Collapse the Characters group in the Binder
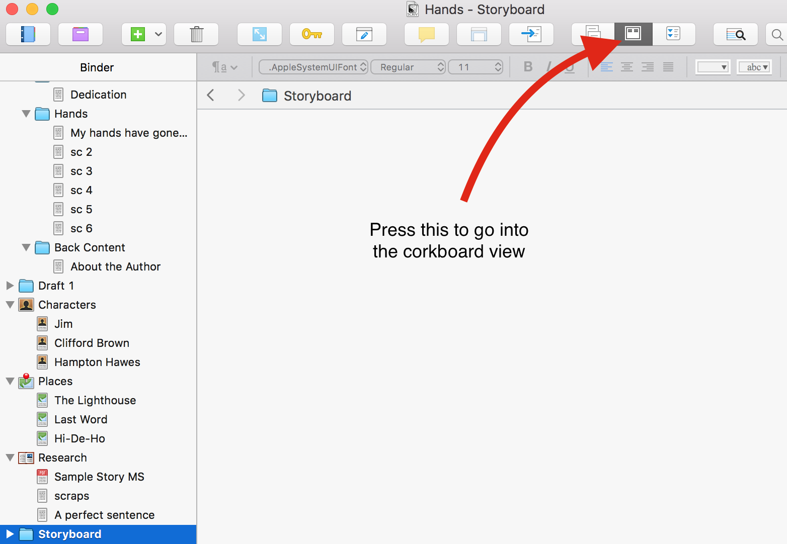This screenshot has height=544, width=787. (x=11, y=305)
